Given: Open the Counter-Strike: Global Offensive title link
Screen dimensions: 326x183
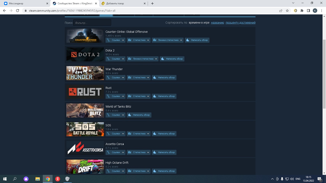Looking at the screenshot, I should pyautogui.click(x=127, y=32).
